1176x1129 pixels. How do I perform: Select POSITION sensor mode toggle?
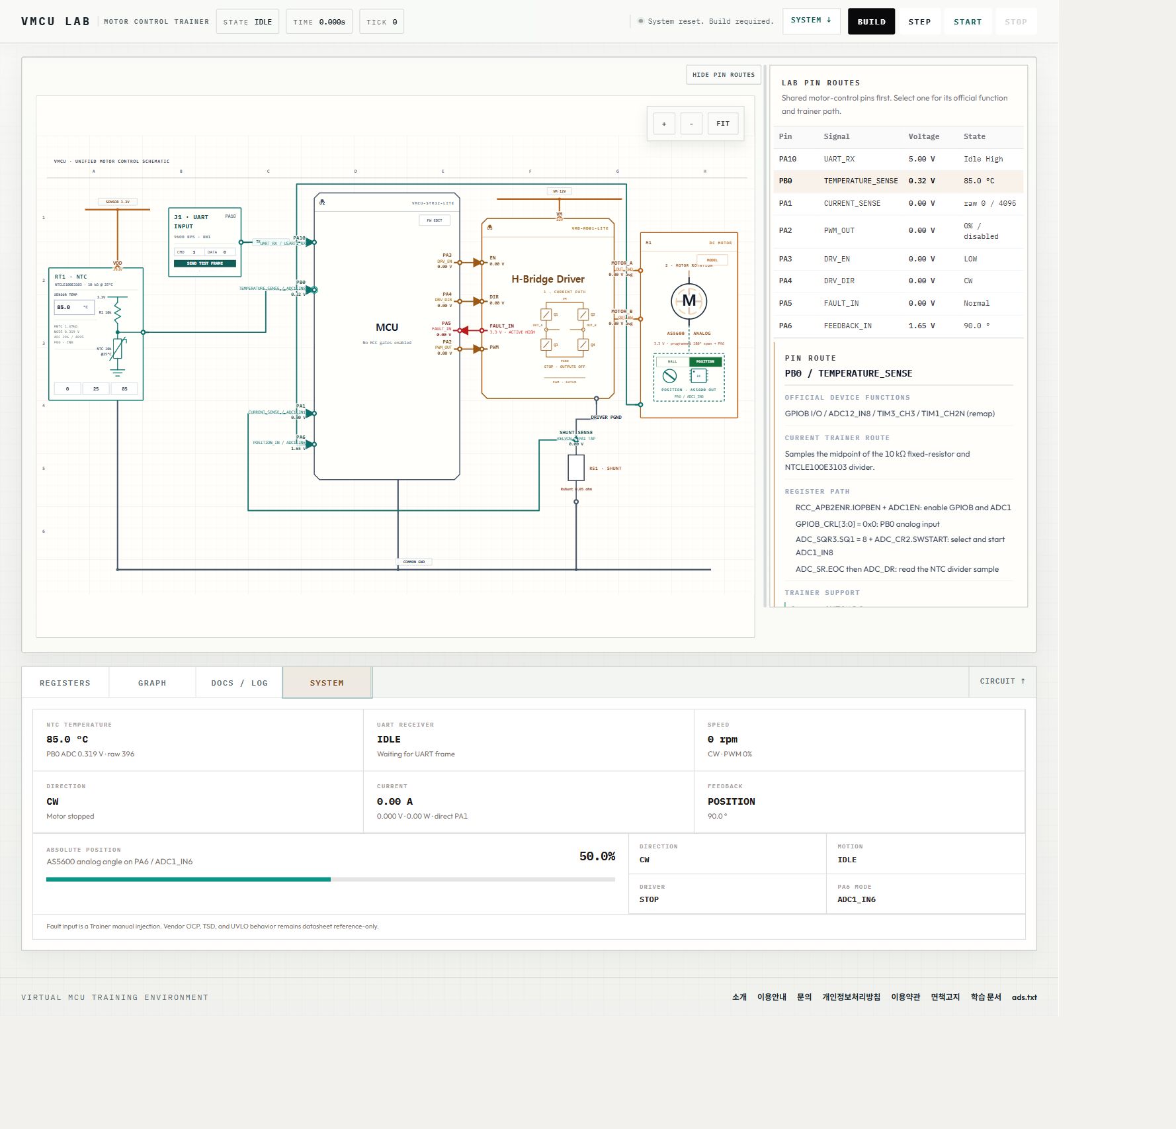(705, 361)
